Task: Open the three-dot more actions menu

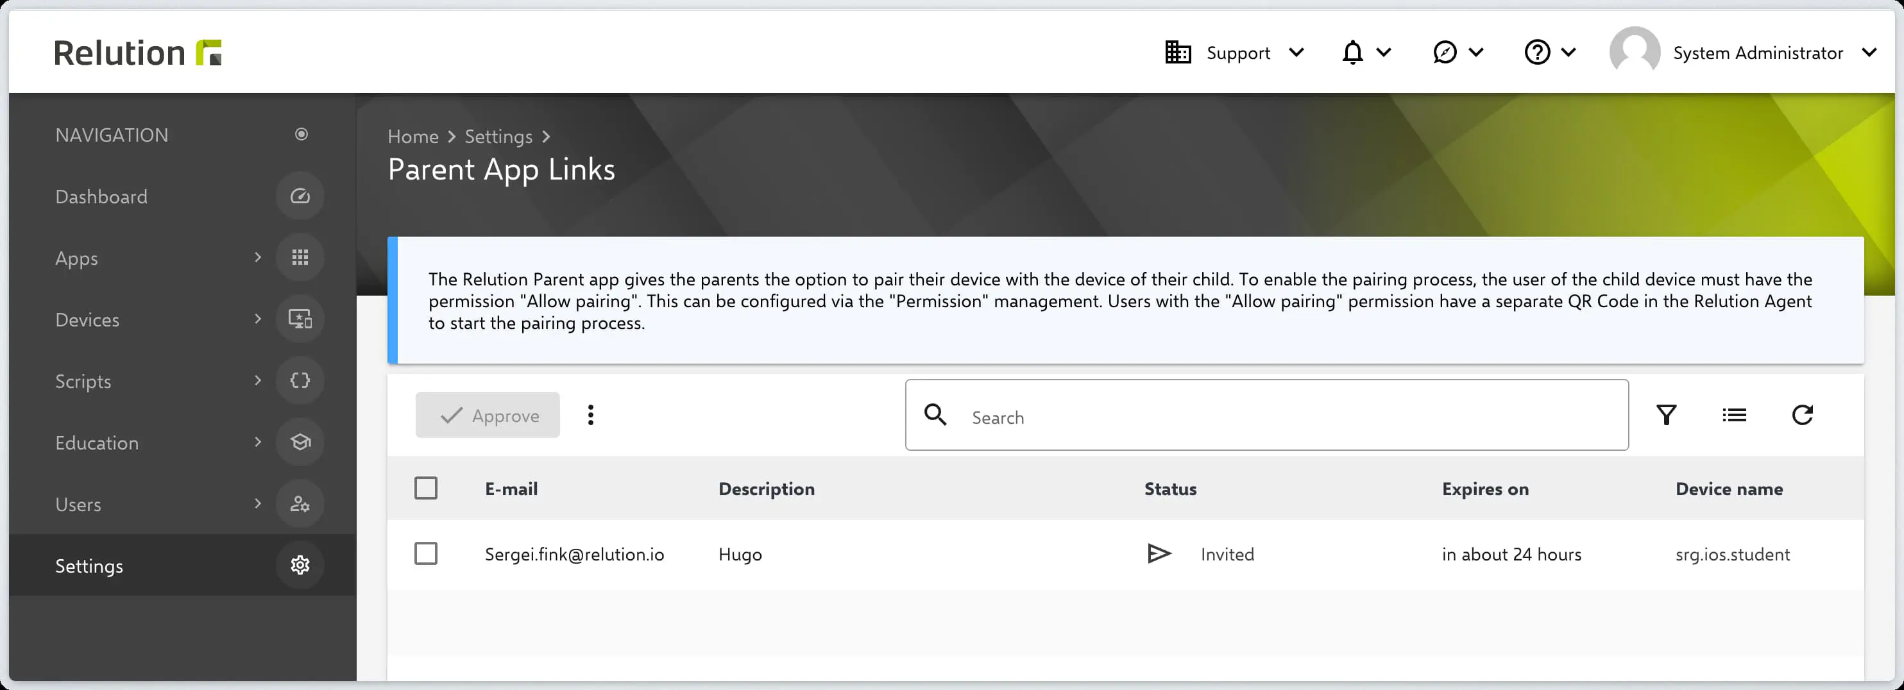Action: (x=590, y=415)
